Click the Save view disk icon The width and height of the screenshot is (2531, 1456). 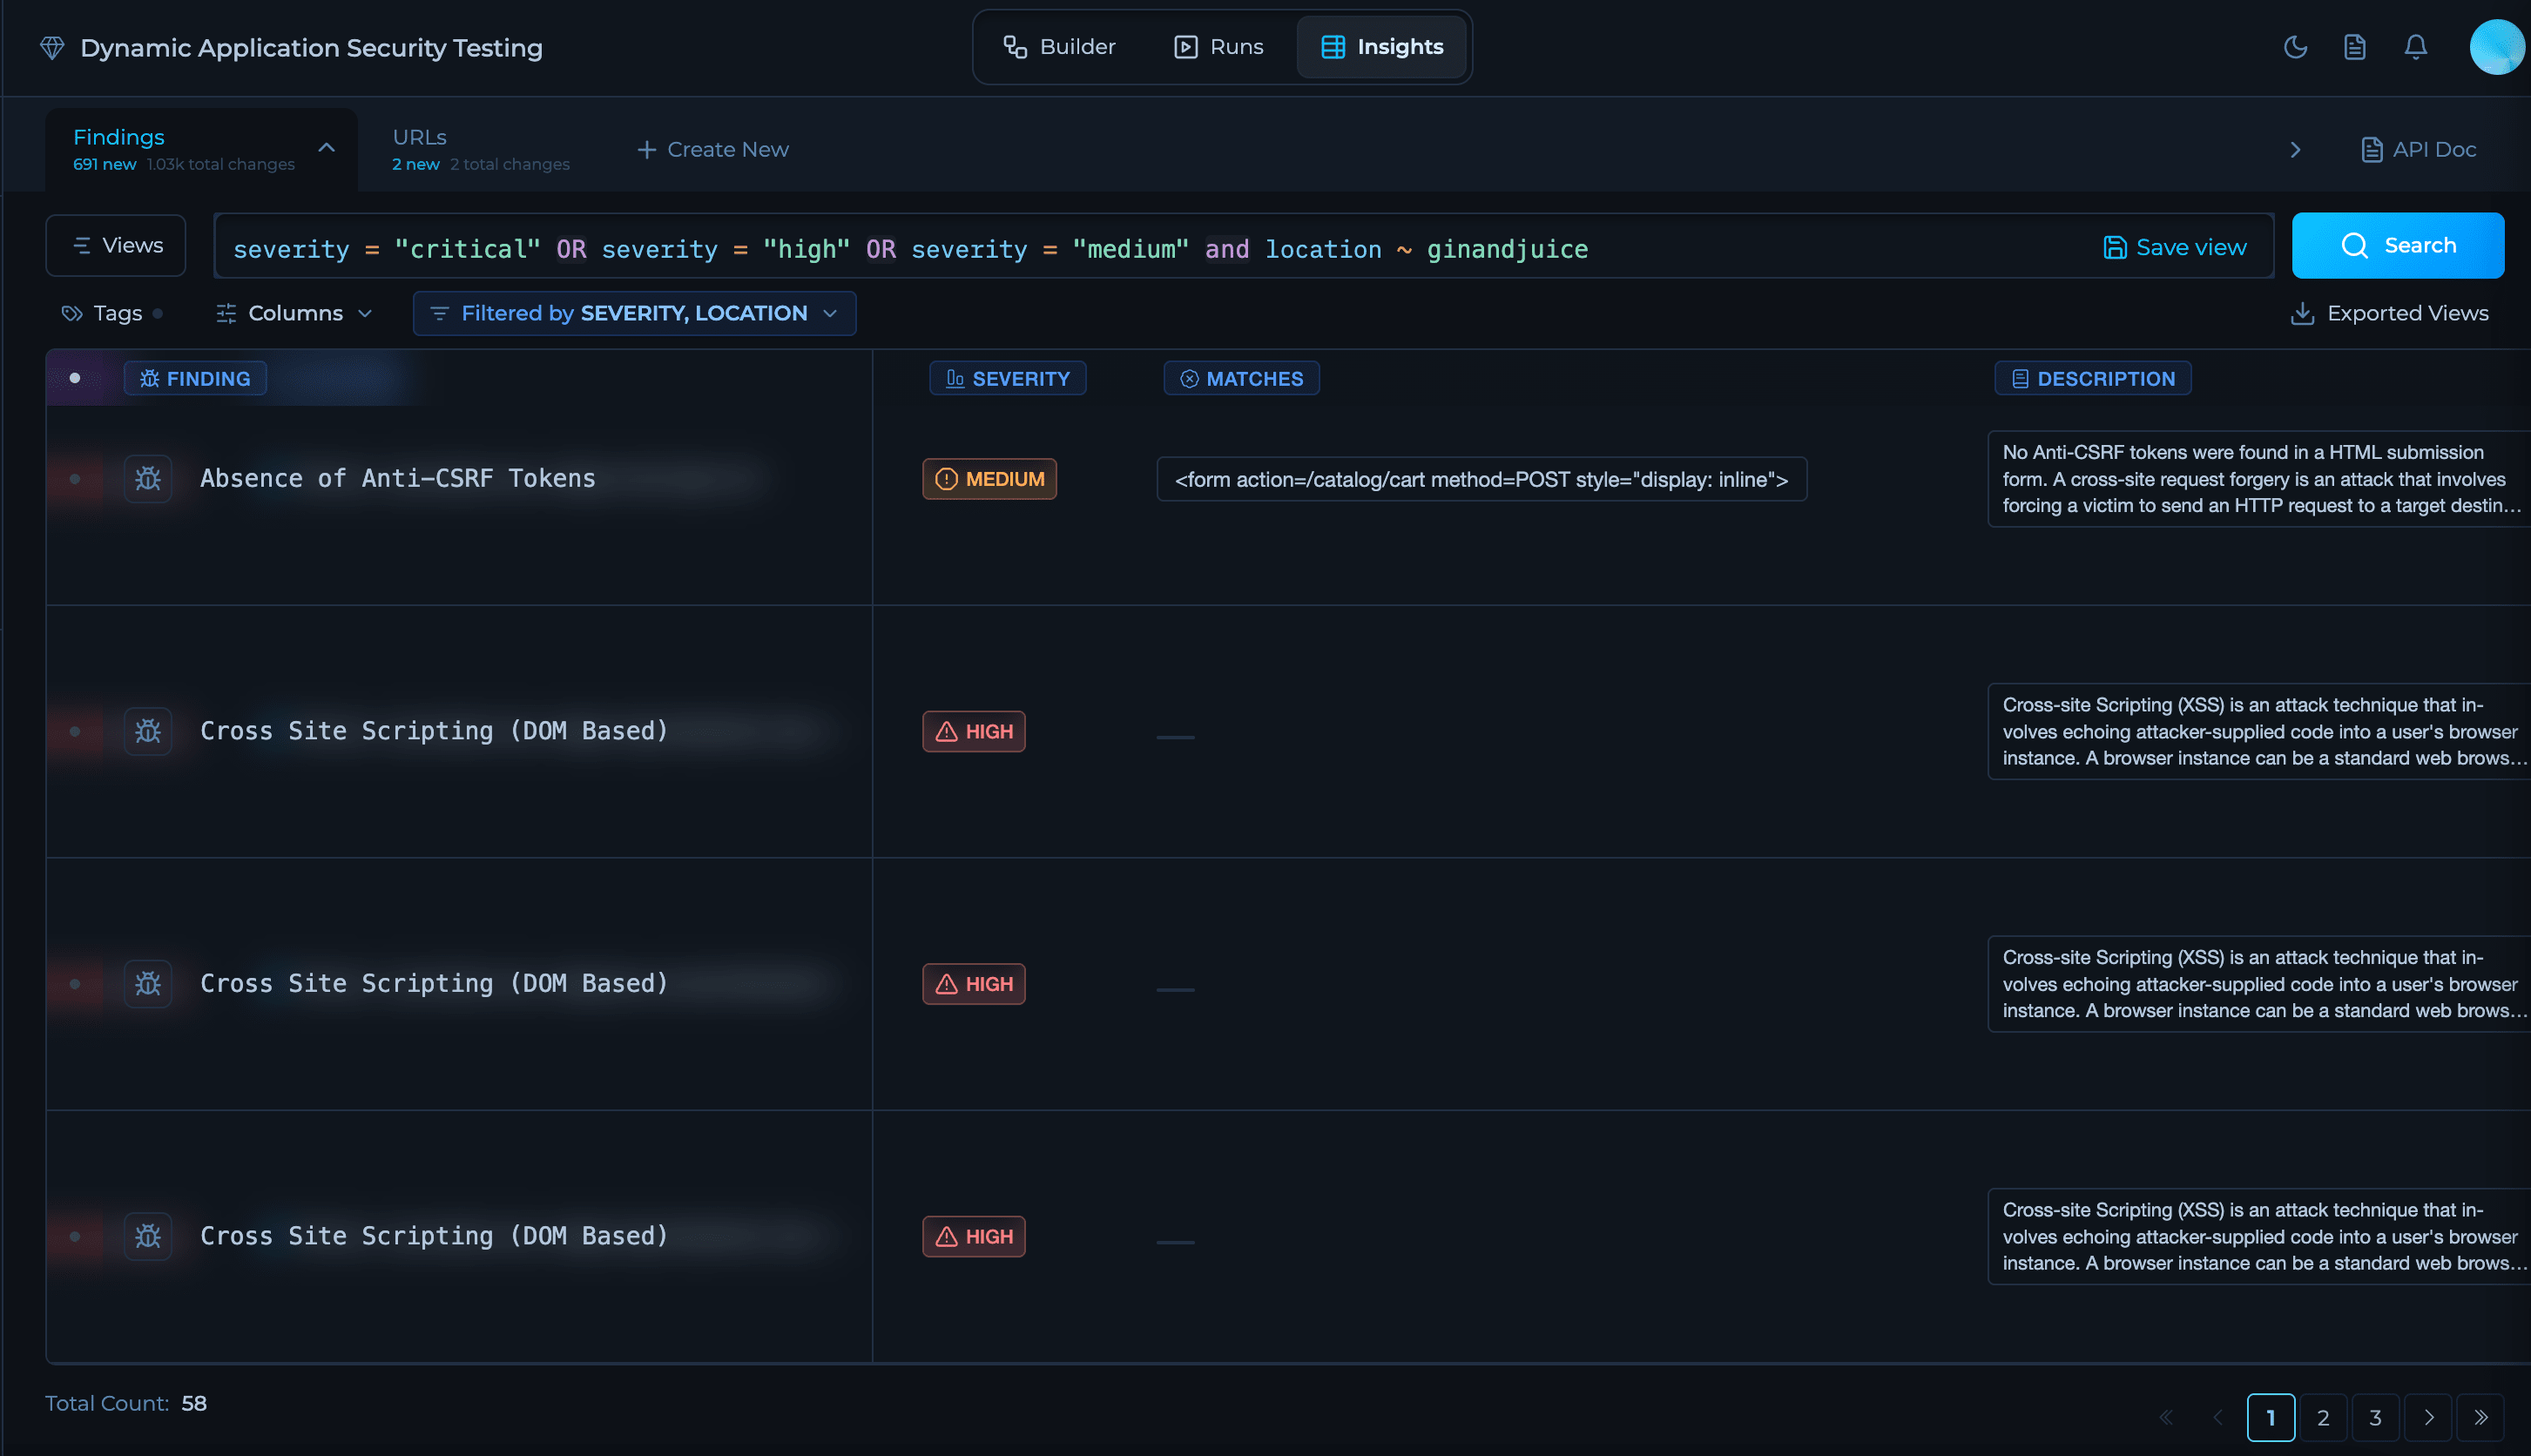coord(2114,247)
